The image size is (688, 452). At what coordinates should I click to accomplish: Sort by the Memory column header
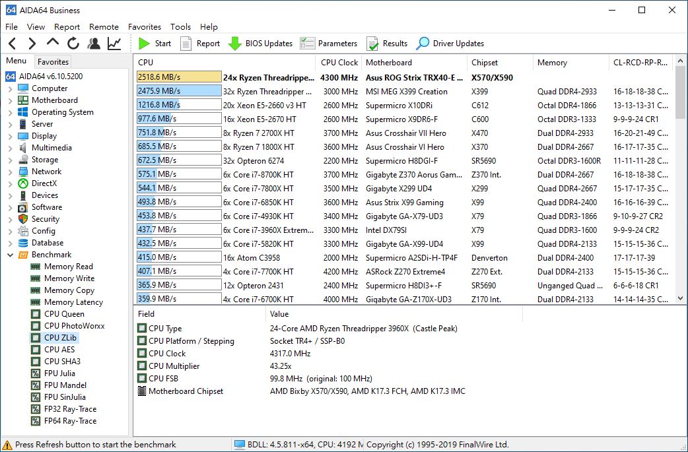(x=571, y=62)
